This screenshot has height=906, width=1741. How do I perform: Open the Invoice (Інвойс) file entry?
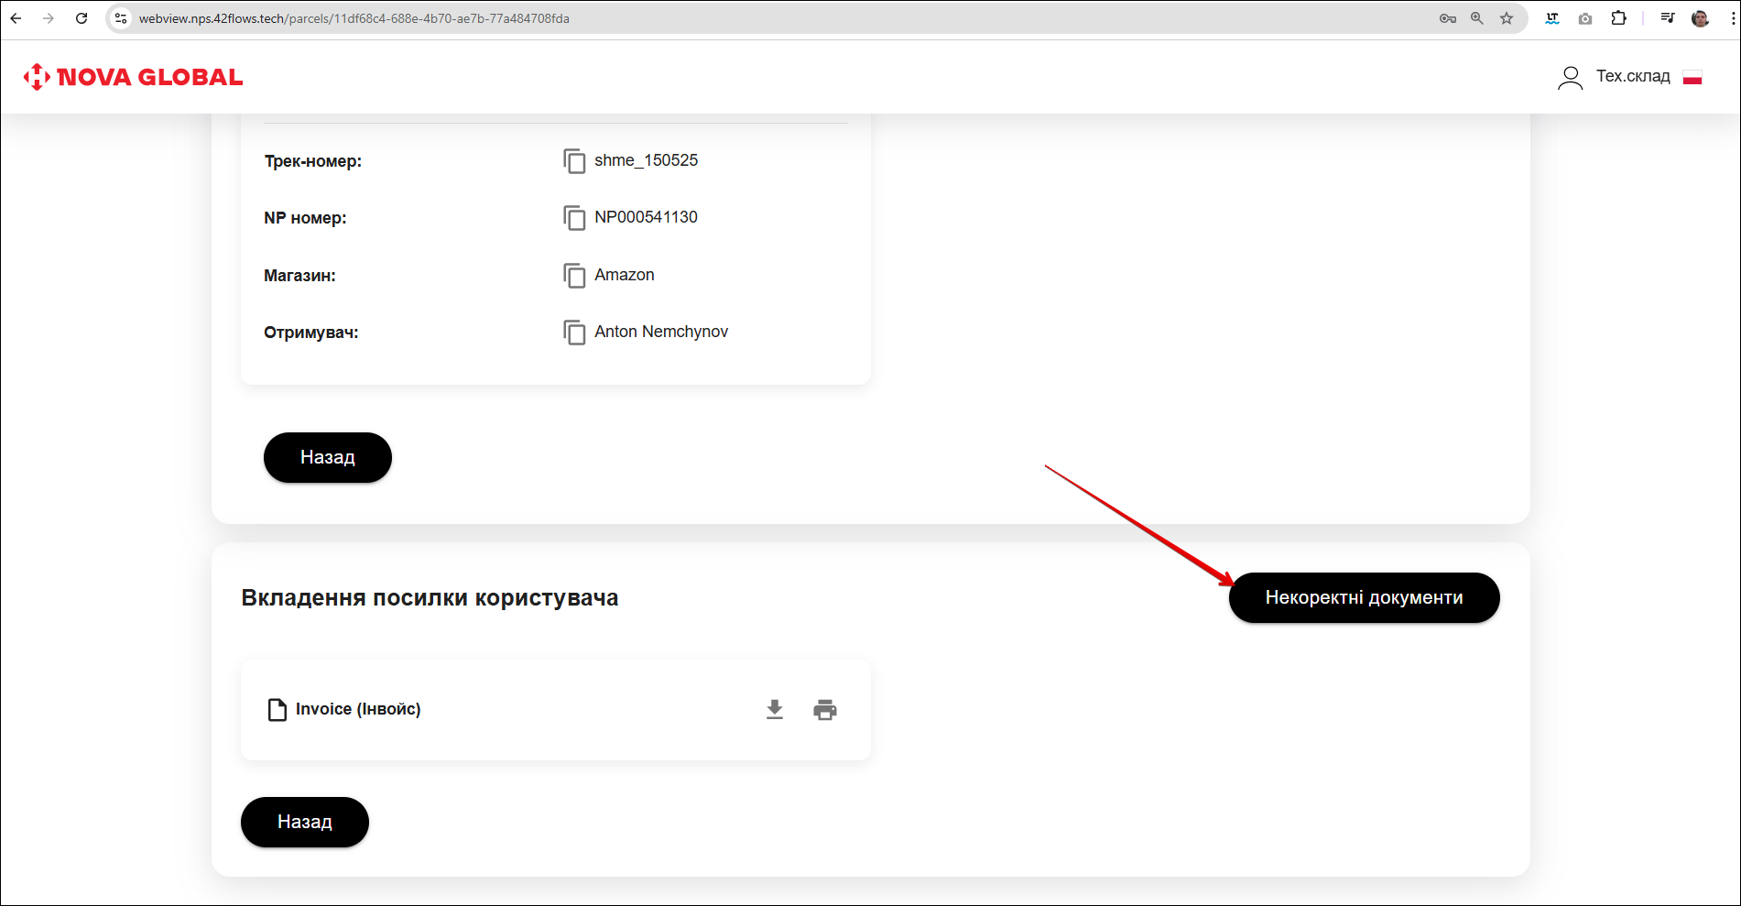pos(357,710)
